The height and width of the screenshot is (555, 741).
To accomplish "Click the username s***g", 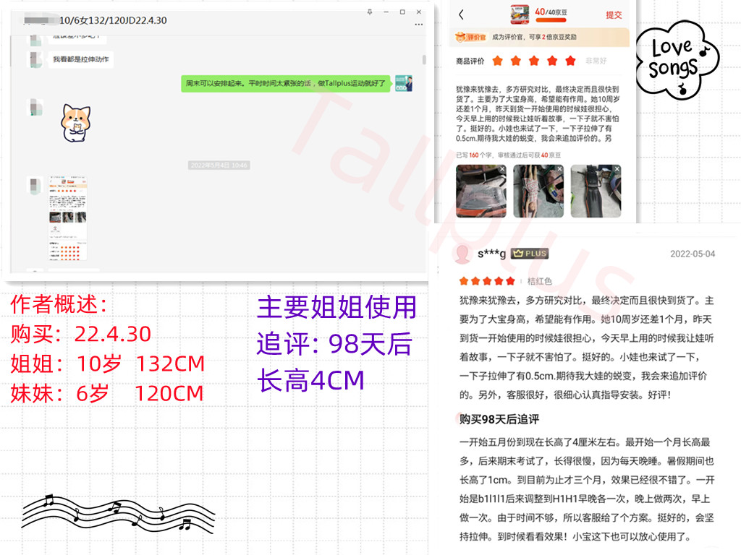I will 491,254.
